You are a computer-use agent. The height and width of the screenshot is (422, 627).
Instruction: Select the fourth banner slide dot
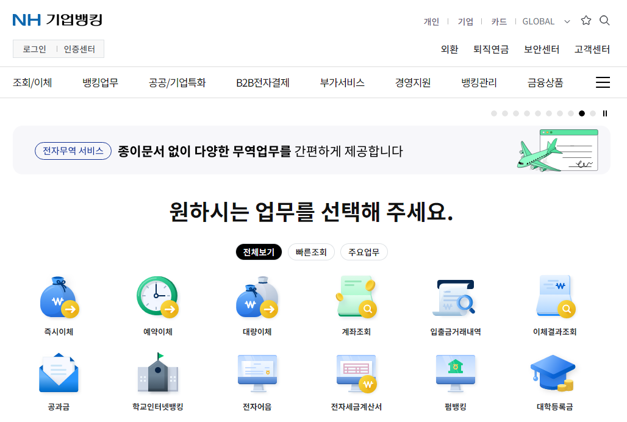[527, 113]
